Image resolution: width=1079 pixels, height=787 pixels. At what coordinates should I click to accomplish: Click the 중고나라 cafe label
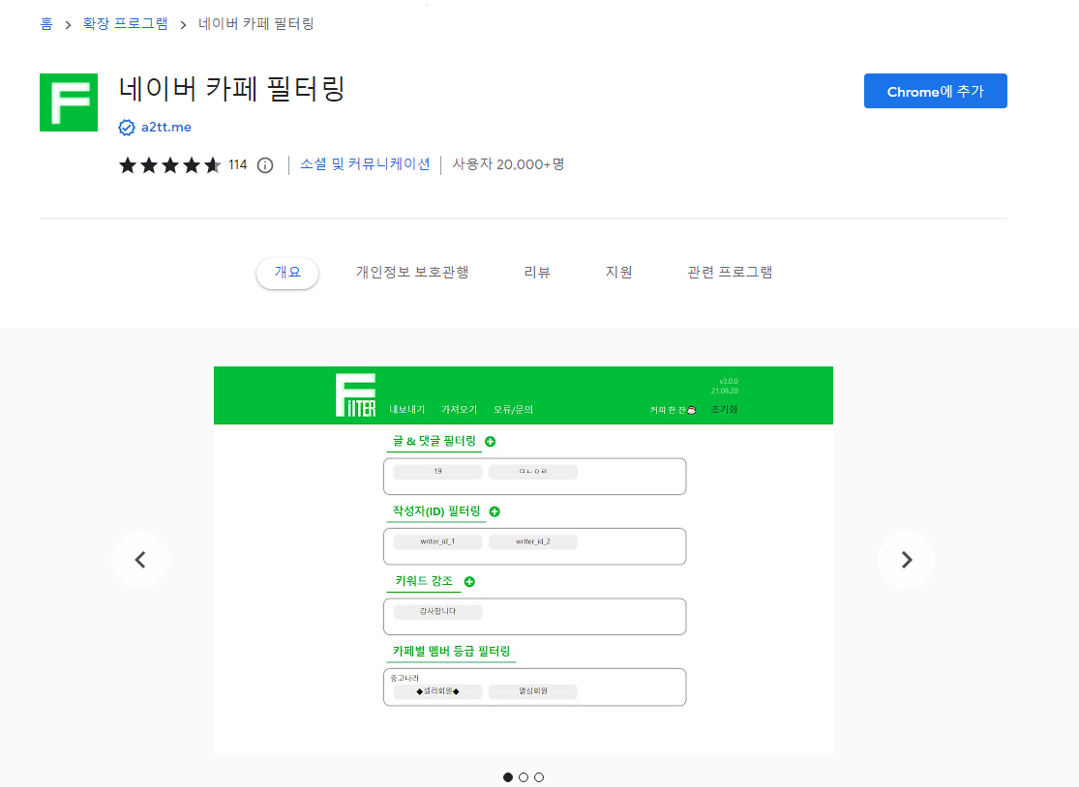[x=405, y=679]
